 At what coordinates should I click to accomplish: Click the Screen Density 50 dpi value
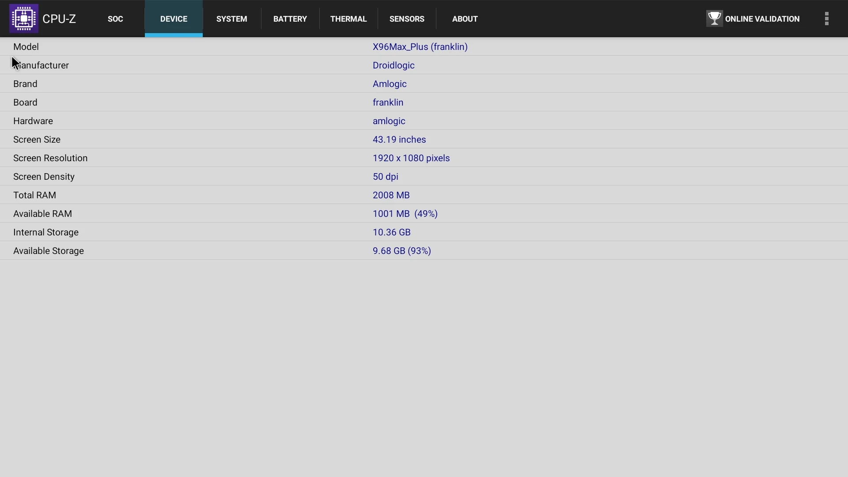385,177
